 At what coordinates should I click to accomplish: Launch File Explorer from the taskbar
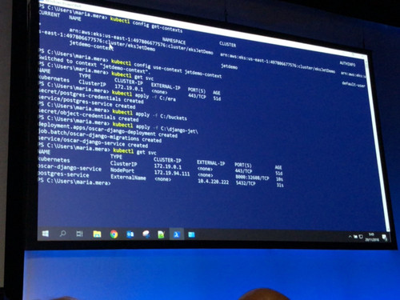tap(97, 234)
